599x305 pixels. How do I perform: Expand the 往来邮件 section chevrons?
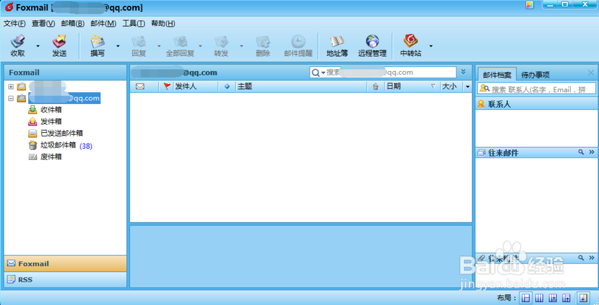(x=592, y=152)
